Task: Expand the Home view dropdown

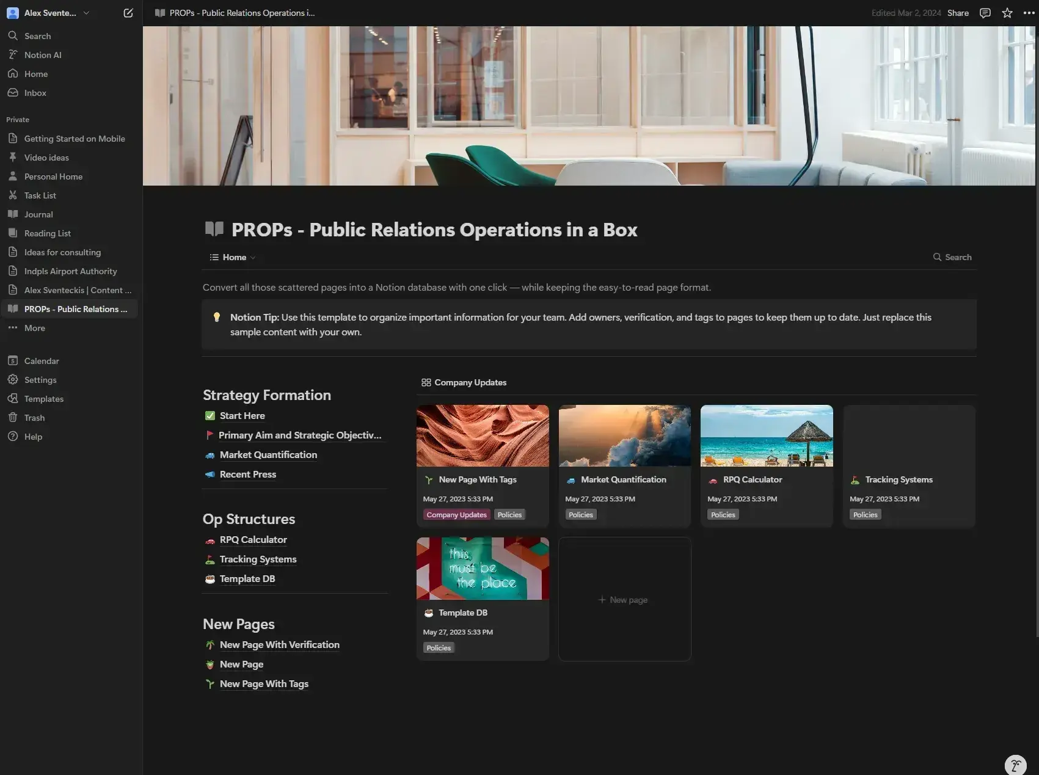Action: pos(253,257)
